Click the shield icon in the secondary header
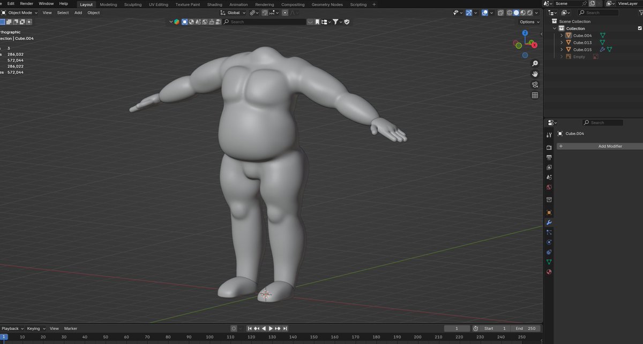 pos(347,22)
